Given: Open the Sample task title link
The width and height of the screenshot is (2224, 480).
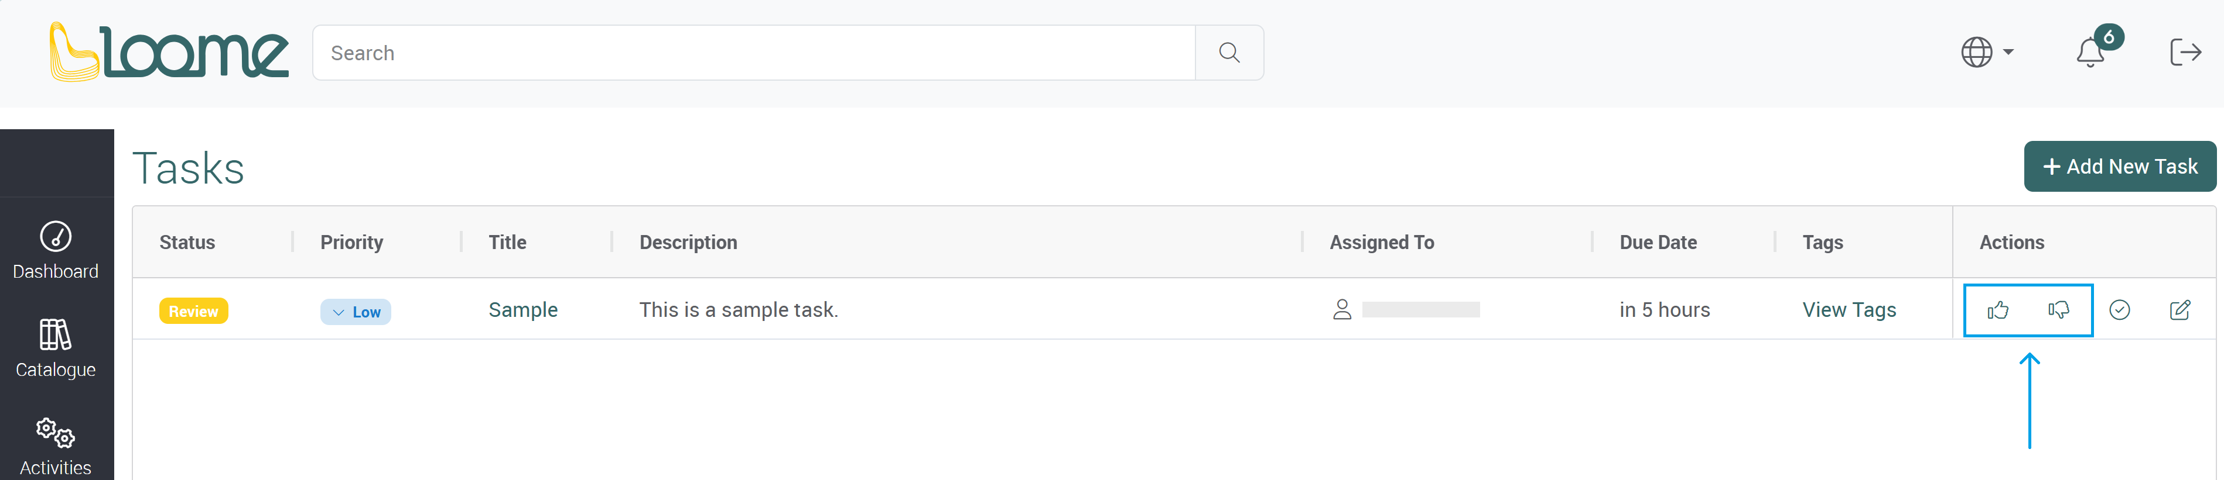Looking at the screenshot, I should click(x=523, y=310).
